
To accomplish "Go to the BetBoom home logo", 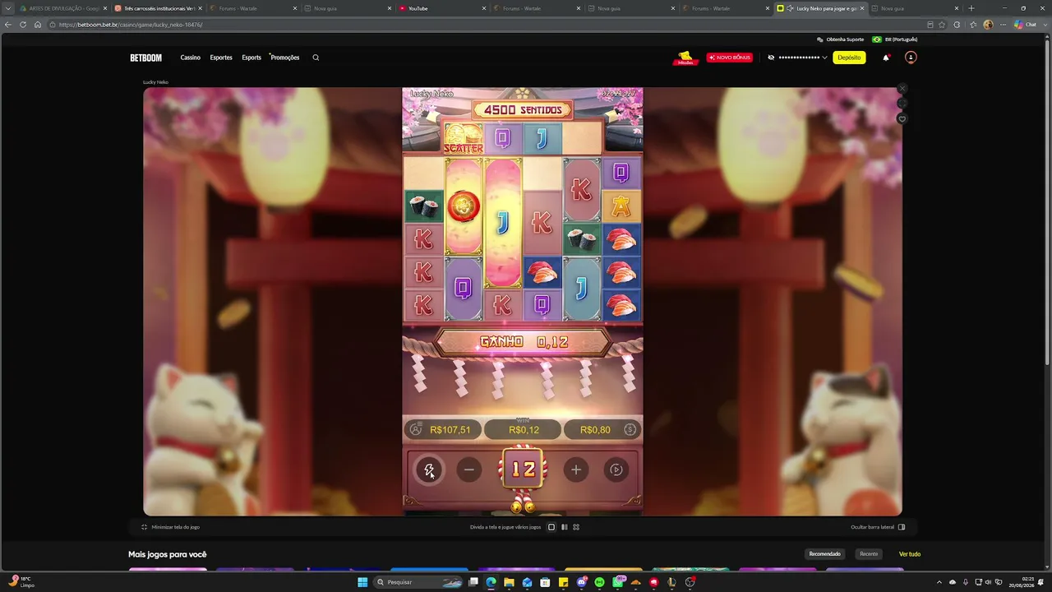I will coord(145,58).
